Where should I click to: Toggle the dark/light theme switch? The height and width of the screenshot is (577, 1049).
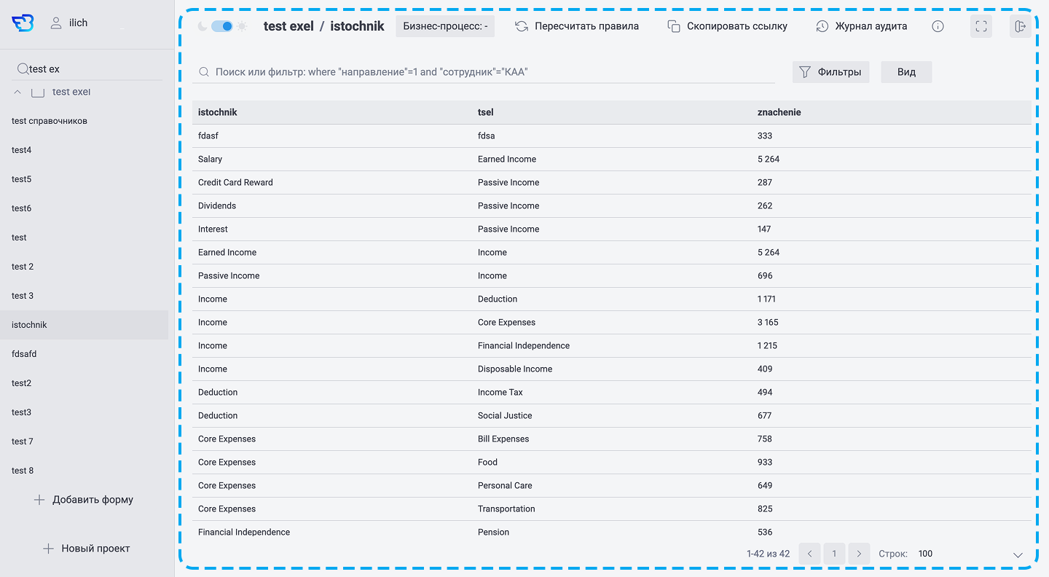(x=222, y=26)
